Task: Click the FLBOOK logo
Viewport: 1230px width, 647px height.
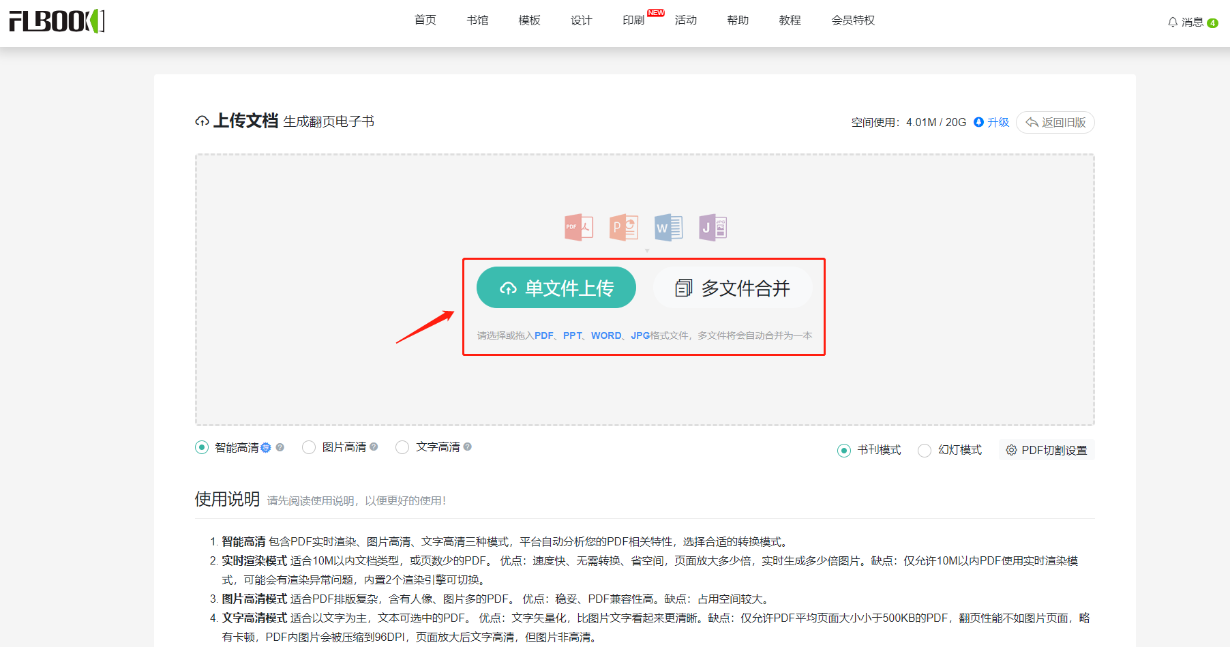Action: pyautogui.click(x=57, y=21)
